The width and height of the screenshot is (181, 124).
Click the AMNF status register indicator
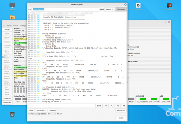pyautogui.click(x=131, y=99)
